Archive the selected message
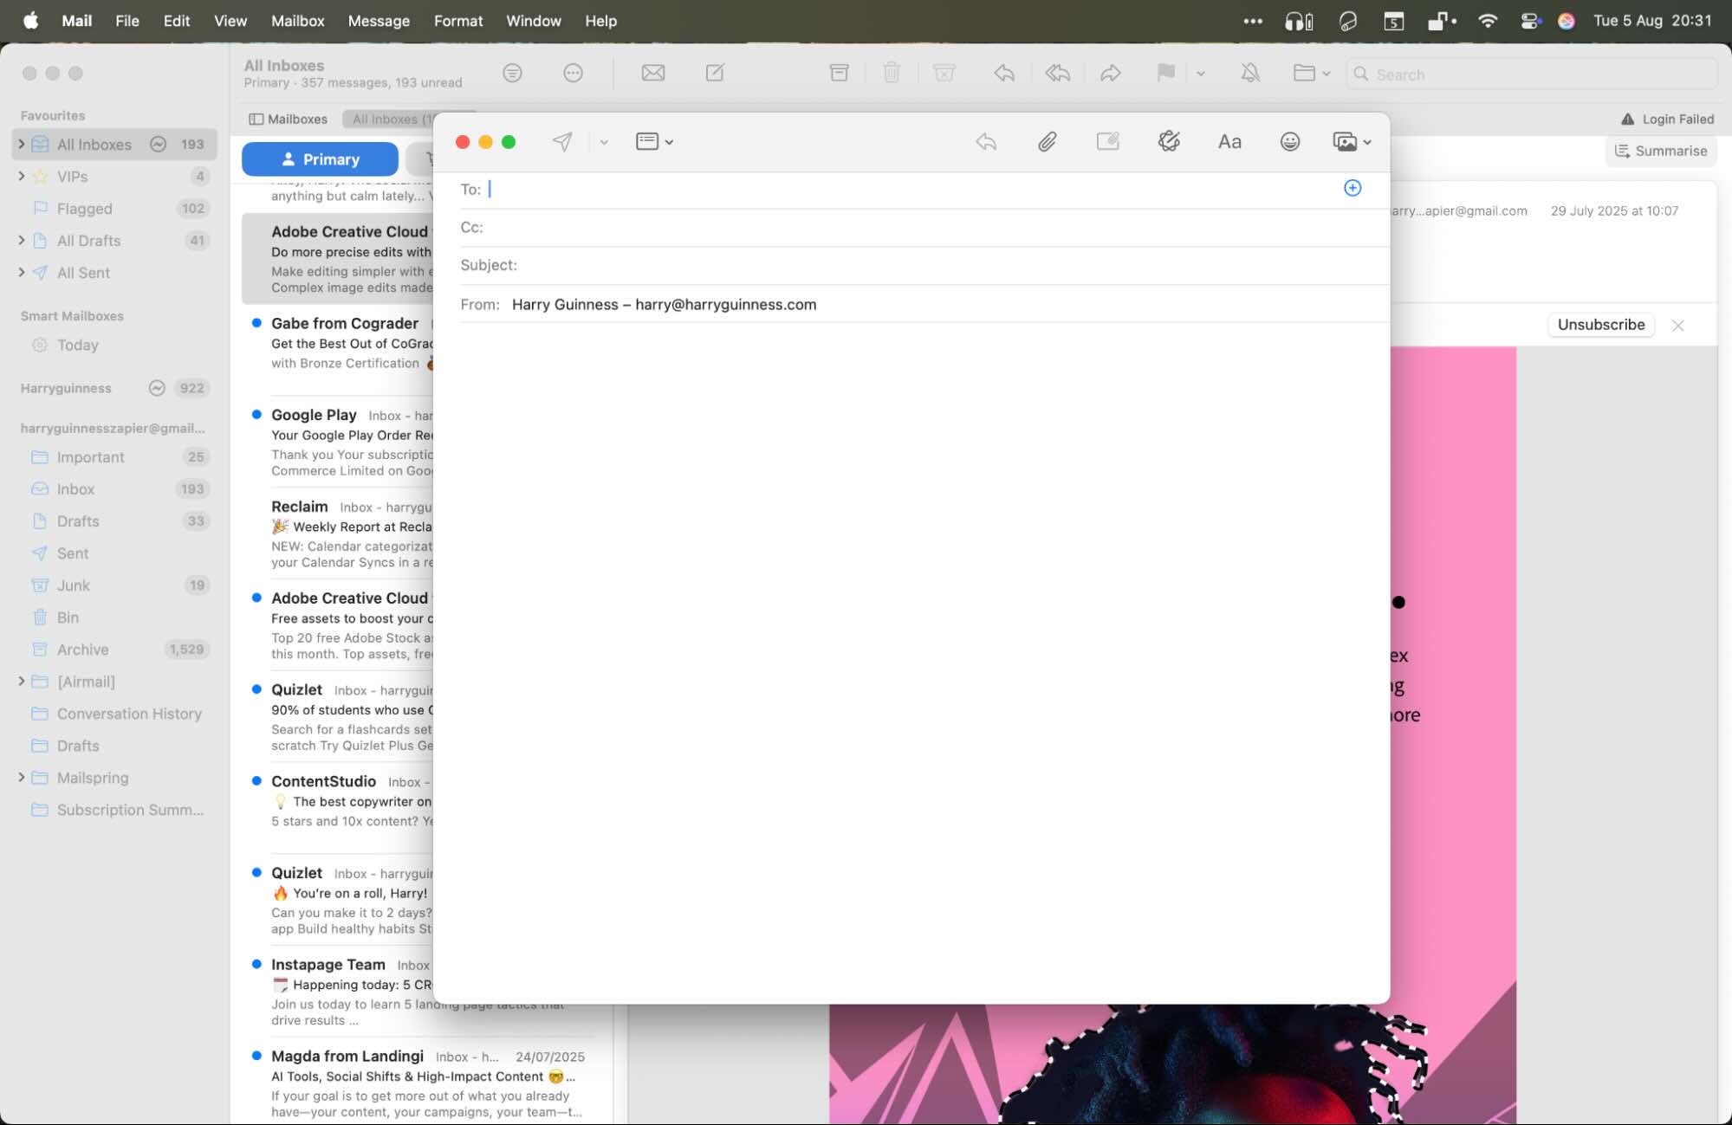Screen dimensions: 1732x1125 coord(839,73)
